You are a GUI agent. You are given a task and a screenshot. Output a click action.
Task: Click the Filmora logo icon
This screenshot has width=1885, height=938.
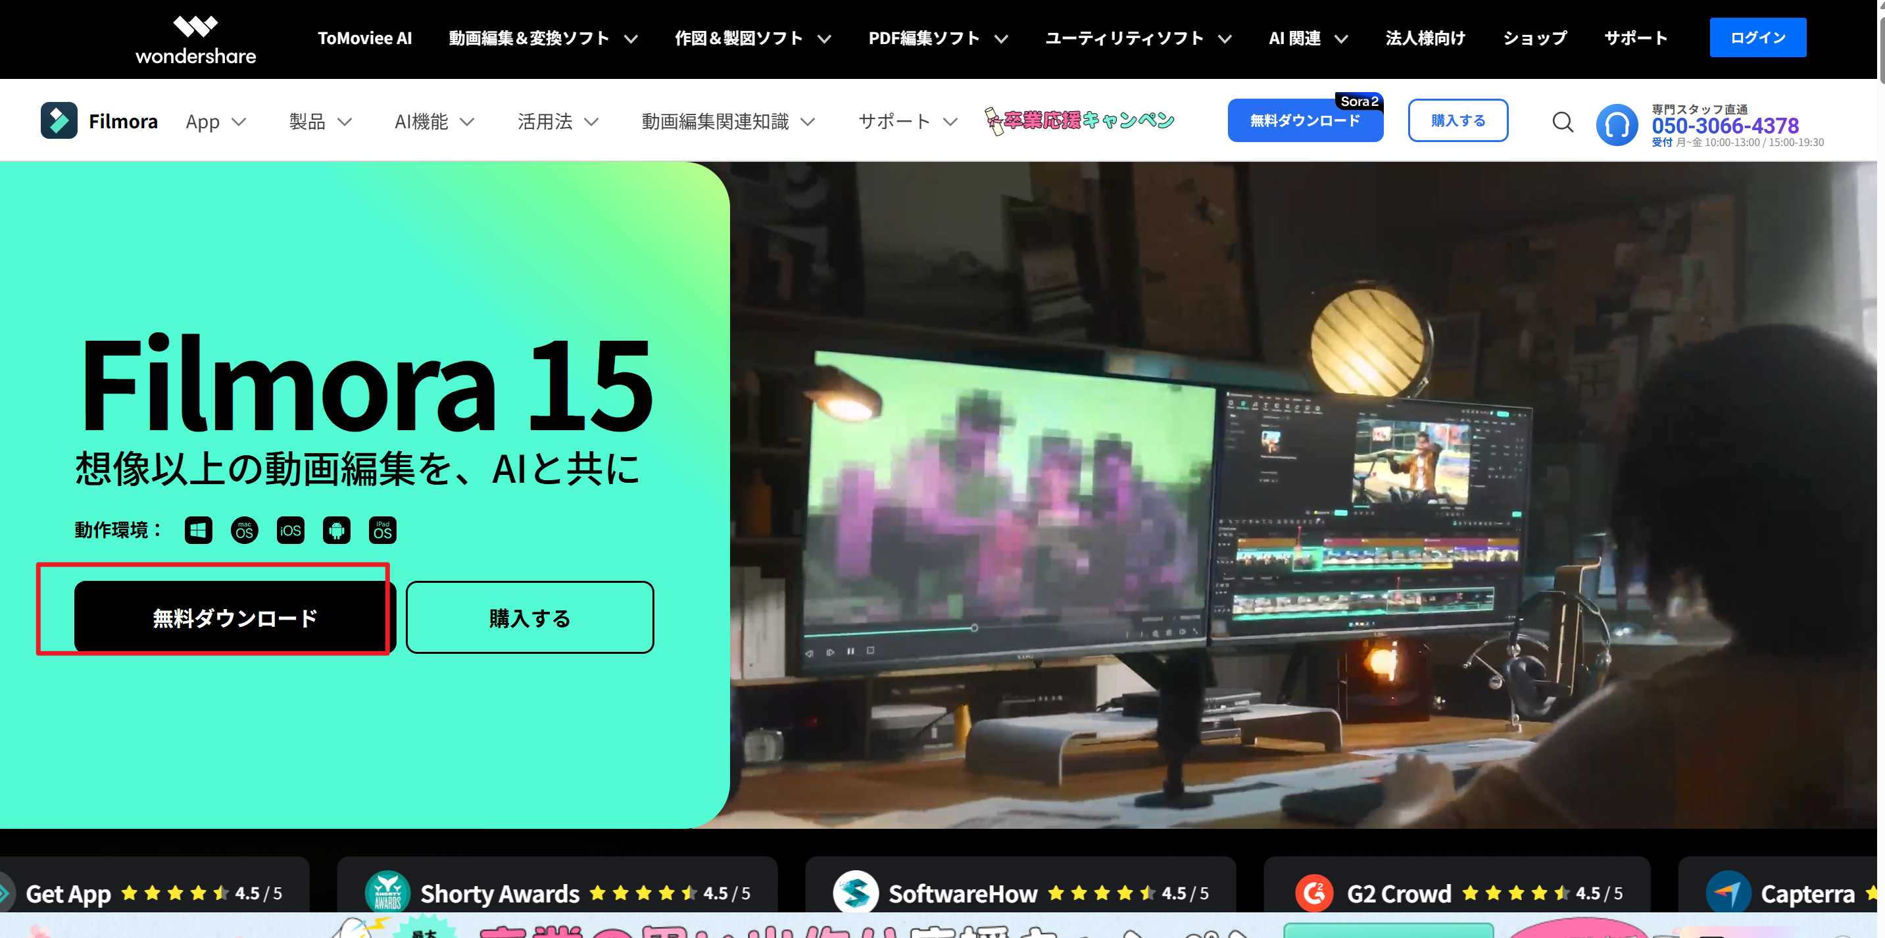pos(59,121)
